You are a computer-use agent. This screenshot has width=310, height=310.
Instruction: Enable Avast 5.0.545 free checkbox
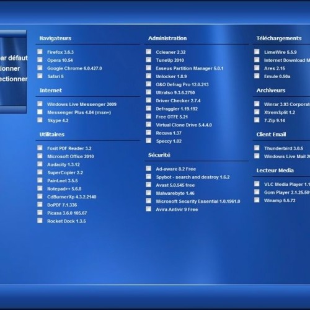coord(149,185)
